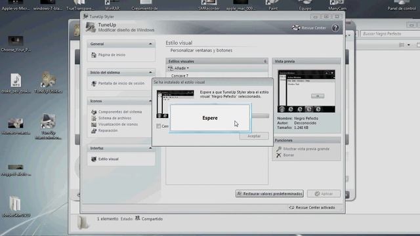Screen dimensions: 420x236
Task: Click Mostrar vista previa grande
Action: (x=306, y=149)
